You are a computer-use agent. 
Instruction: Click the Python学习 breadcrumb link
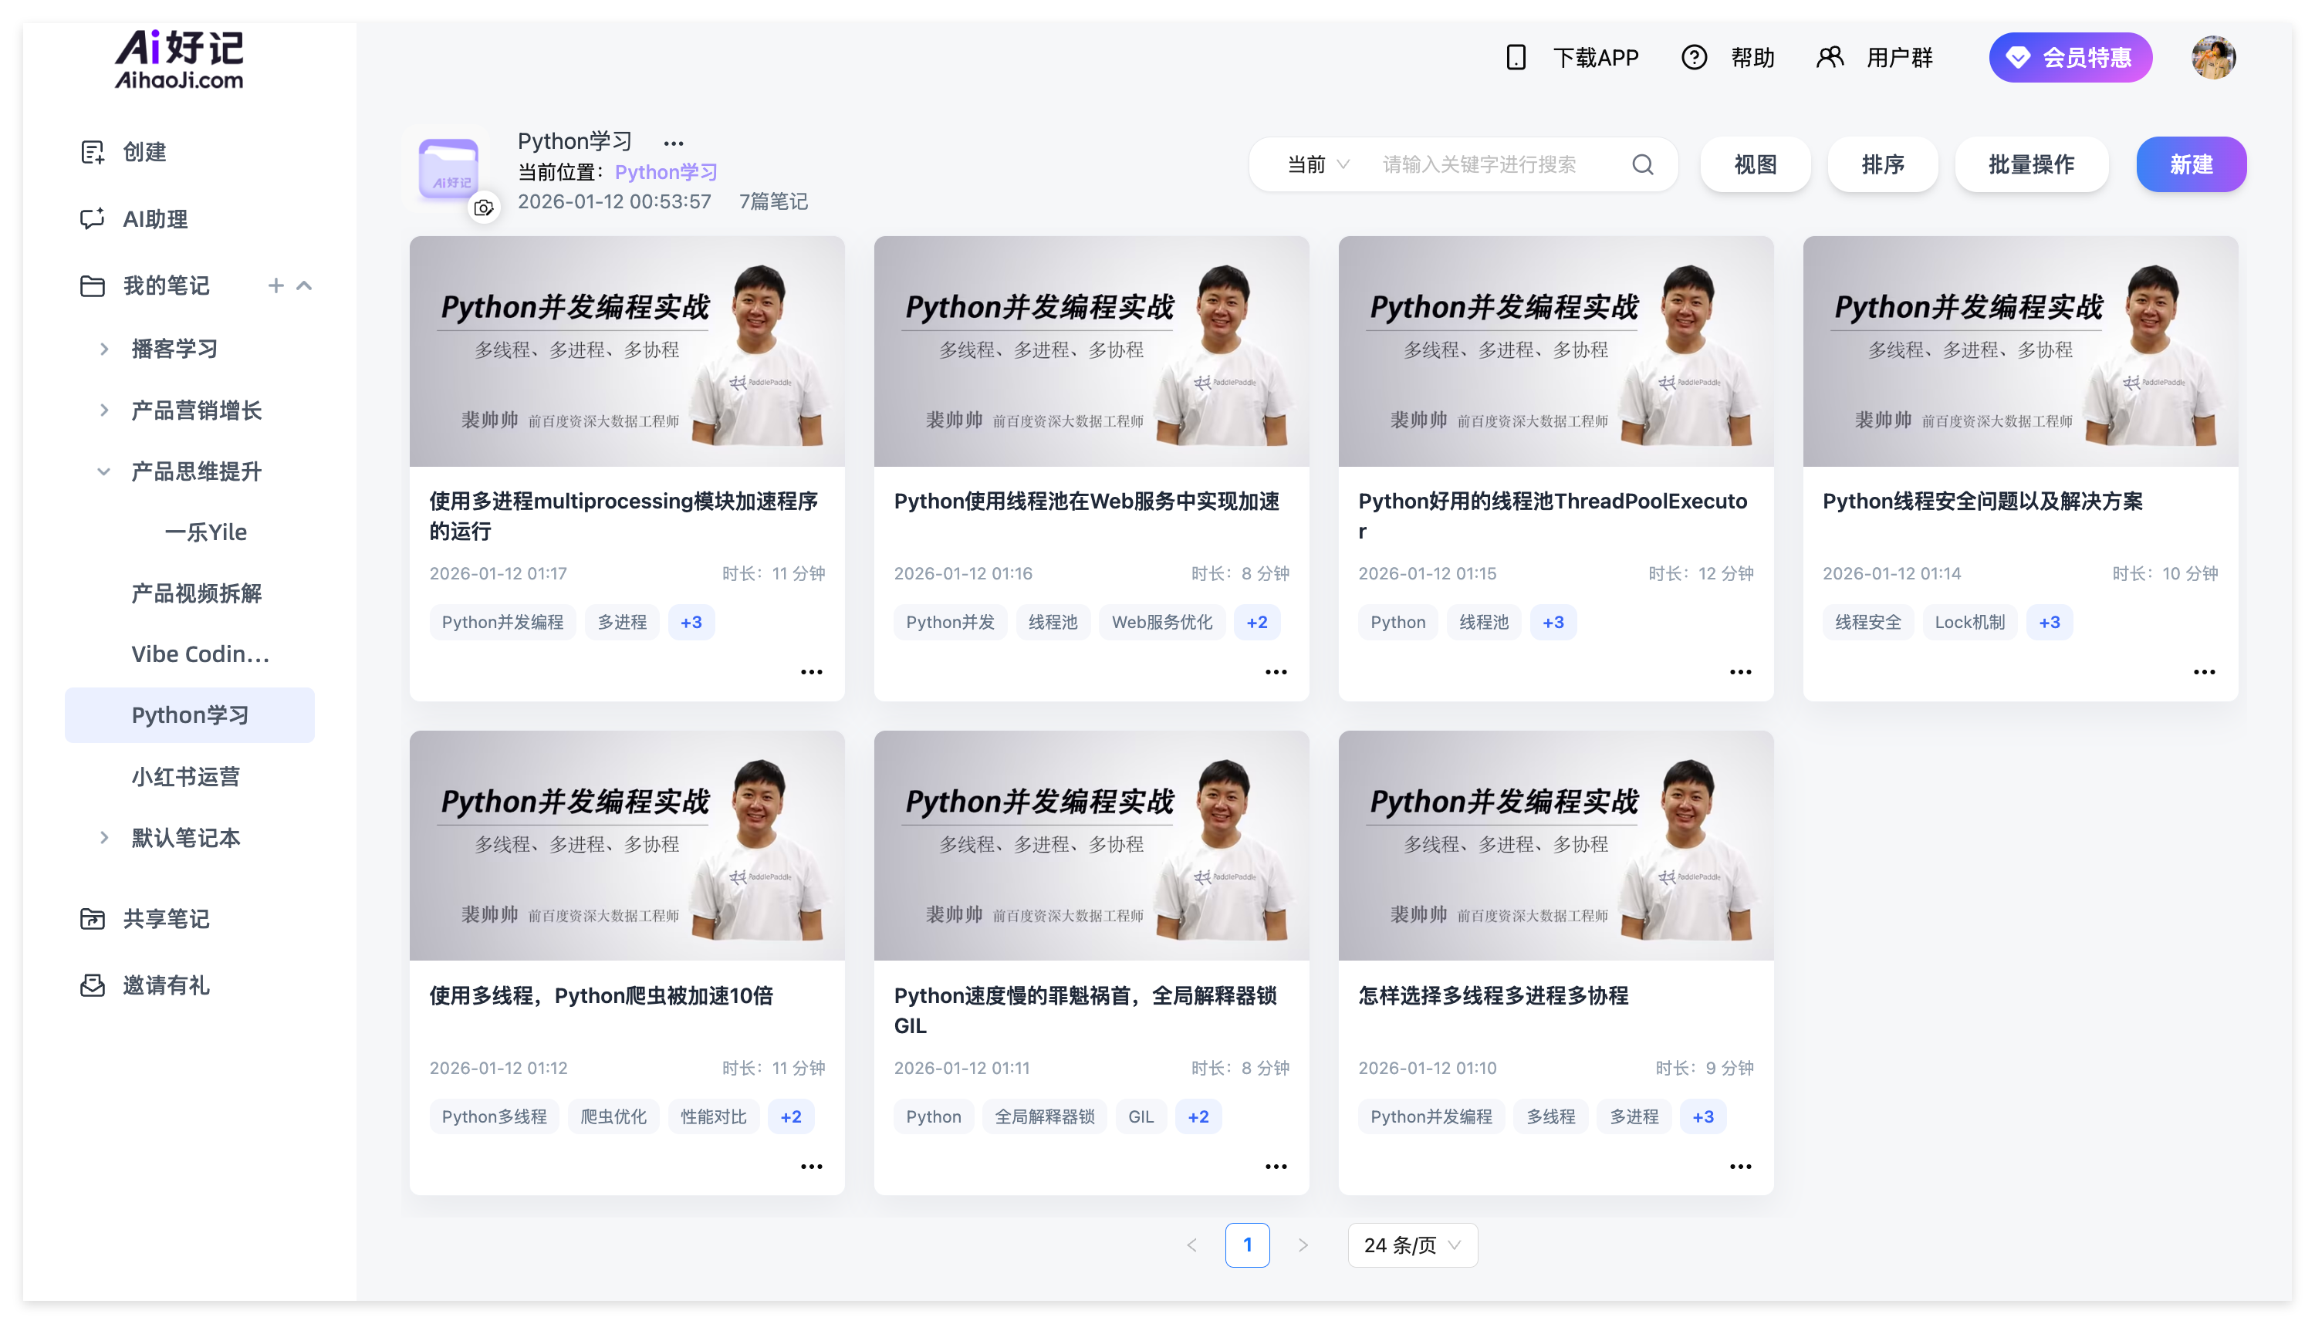pos(666,172)
